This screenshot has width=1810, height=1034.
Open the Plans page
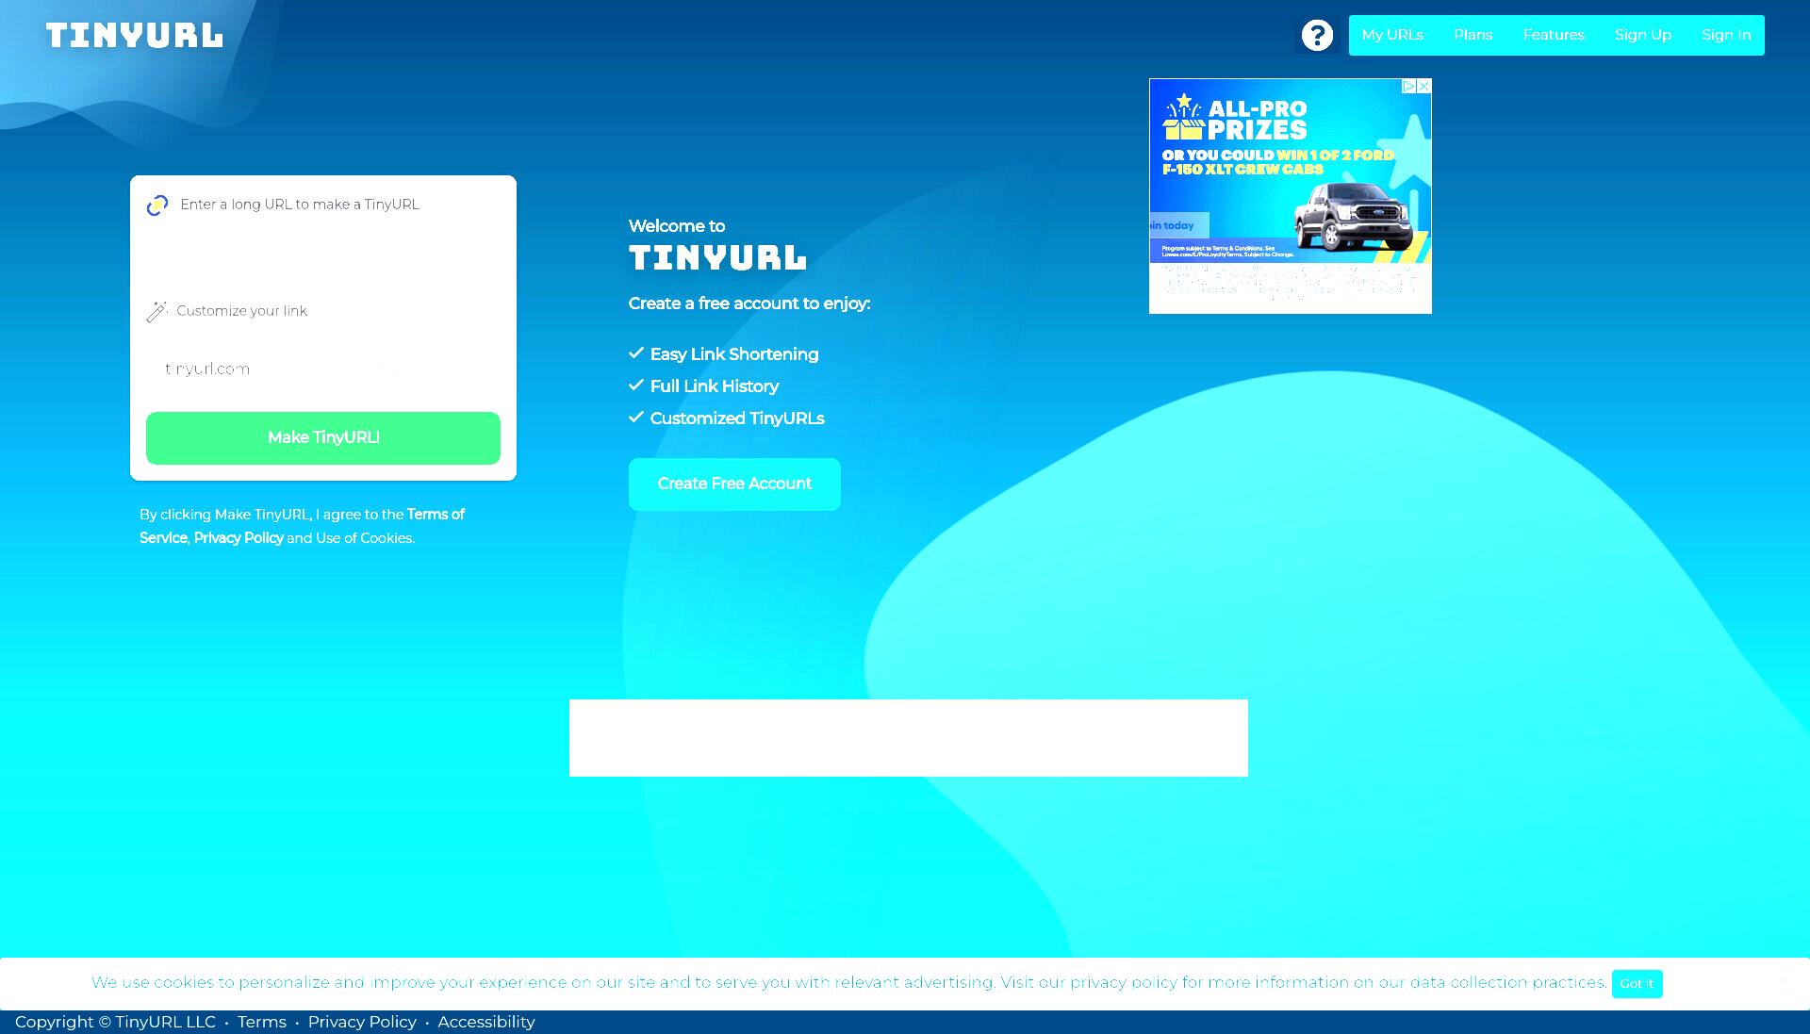coord(1473,35)
